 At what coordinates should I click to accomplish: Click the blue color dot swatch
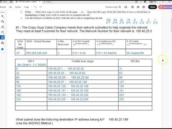tap(3, 49)
